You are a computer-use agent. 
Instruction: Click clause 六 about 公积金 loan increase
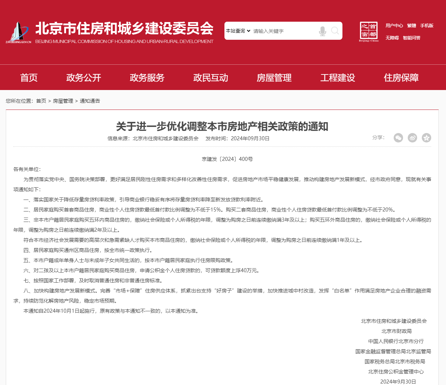[142, 270]
